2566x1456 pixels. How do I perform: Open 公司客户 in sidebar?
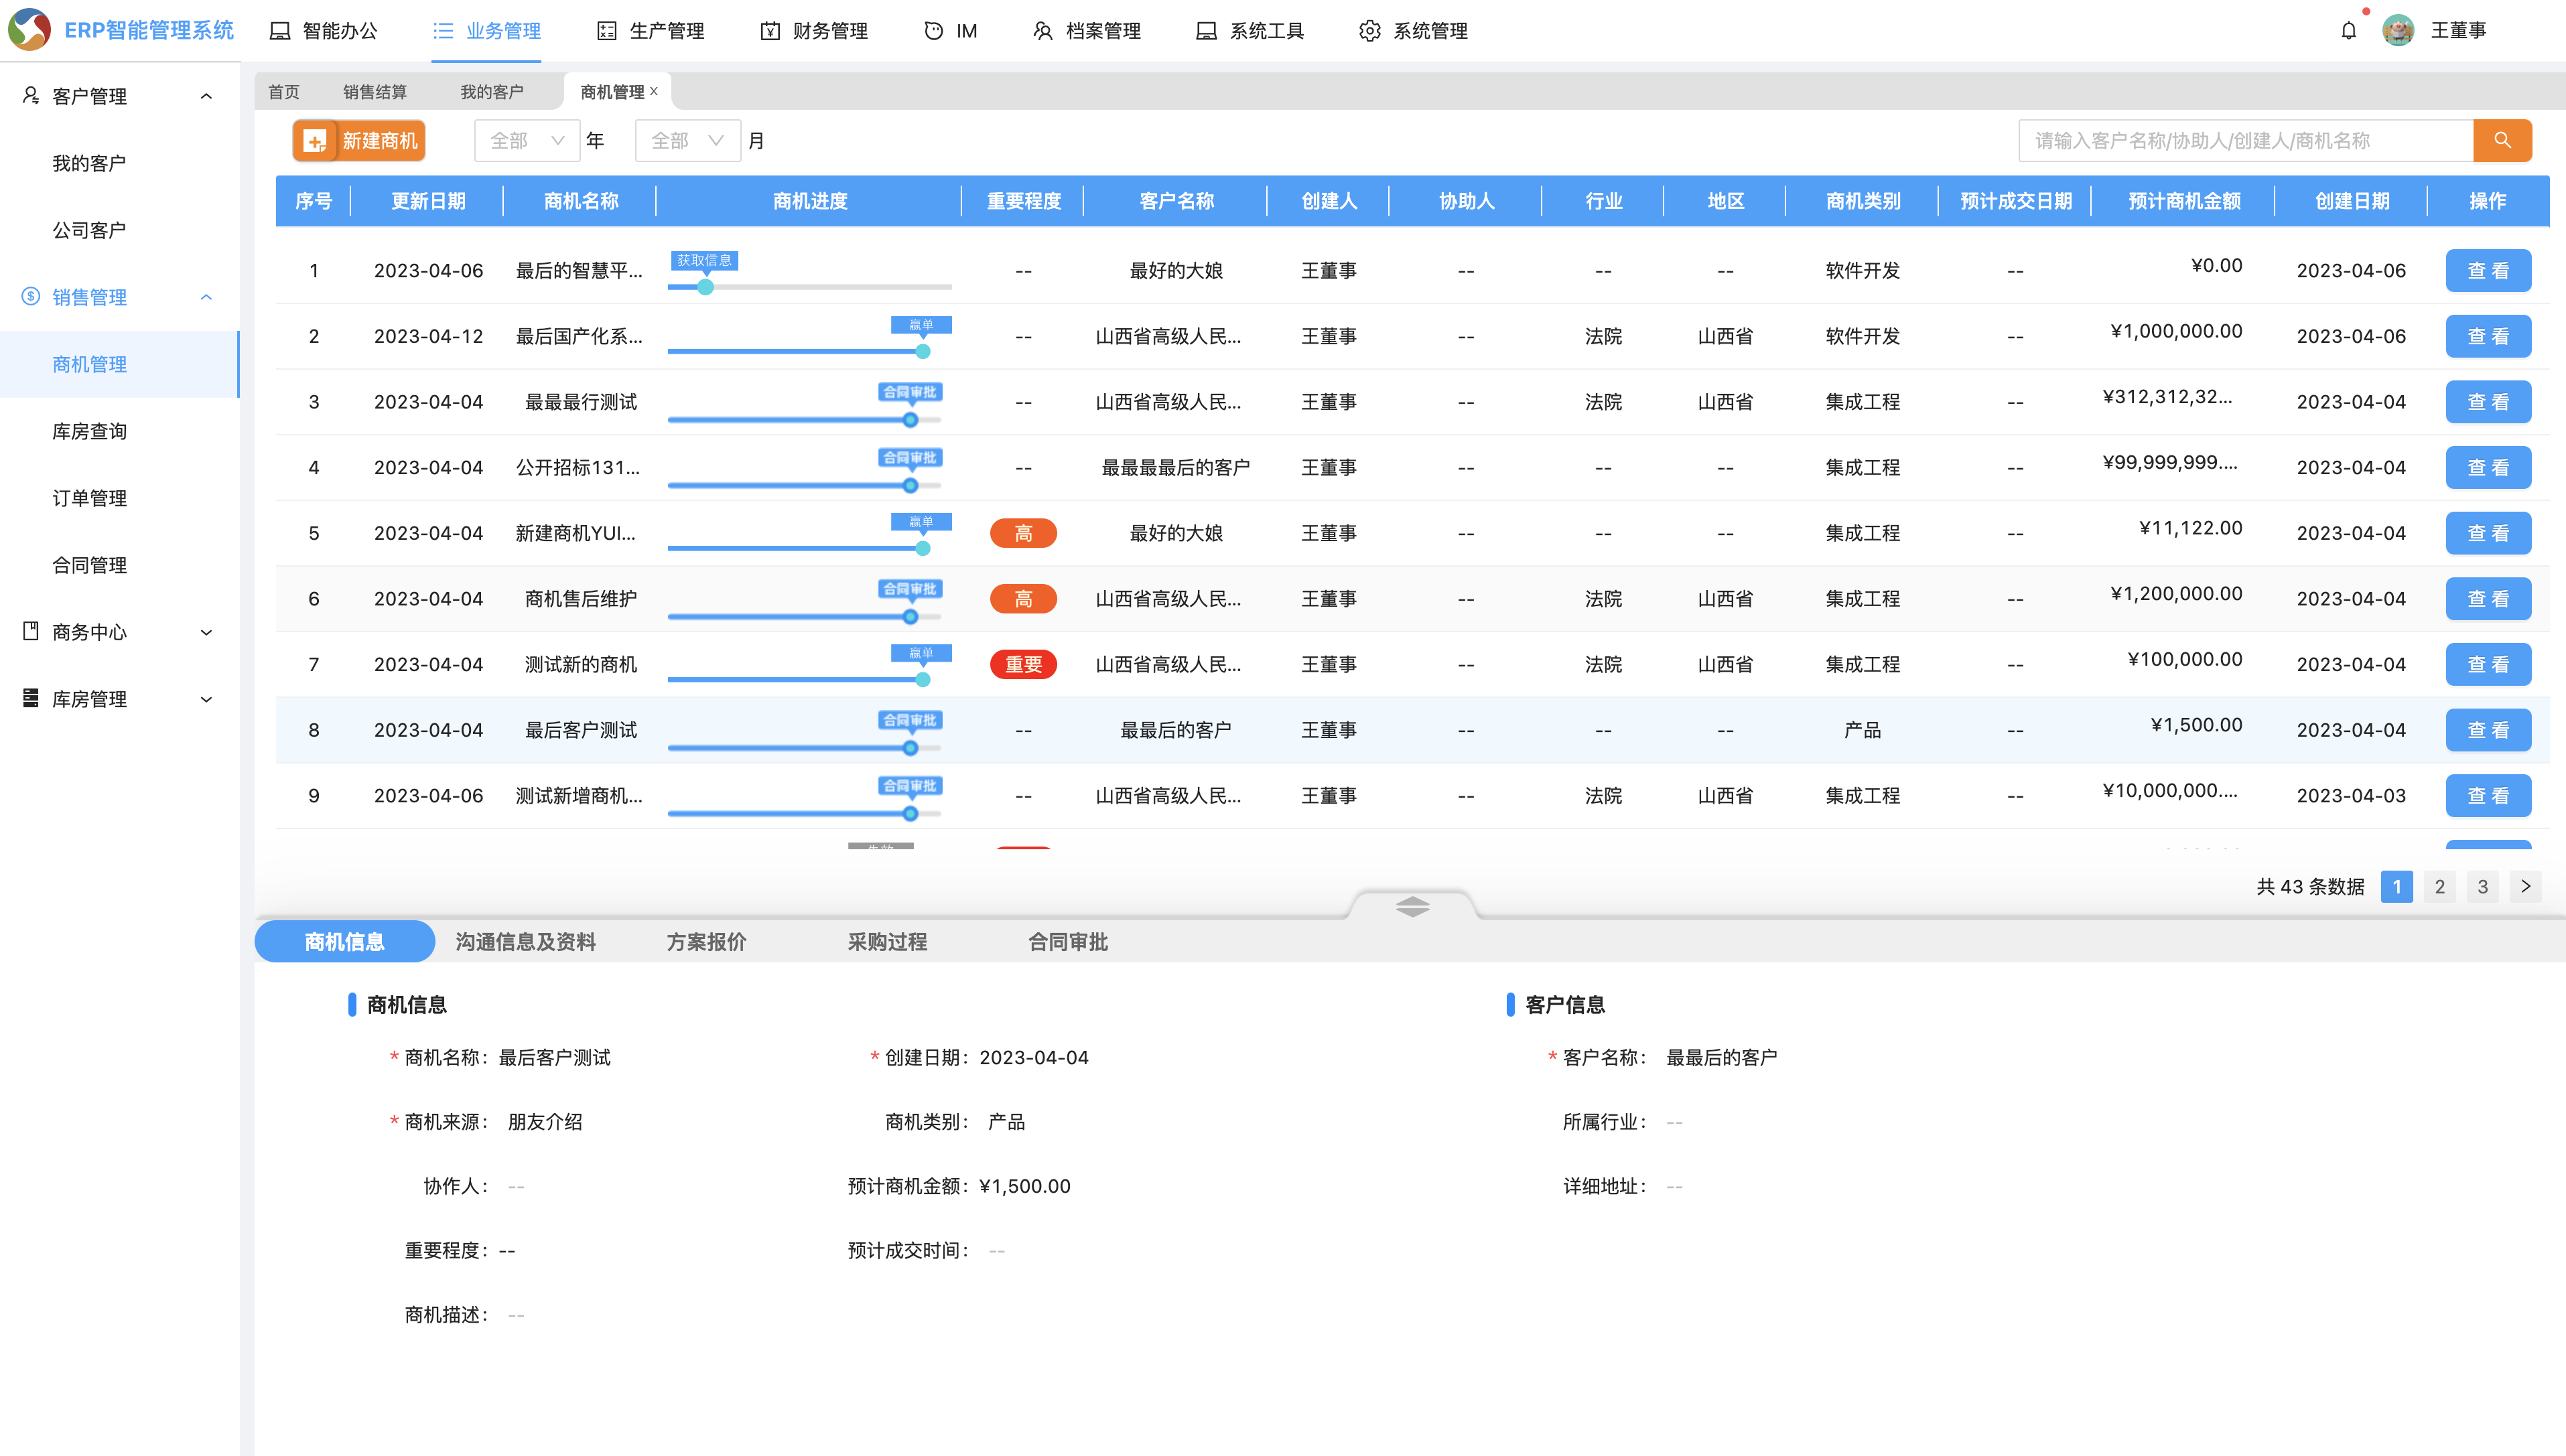[89, 230]
